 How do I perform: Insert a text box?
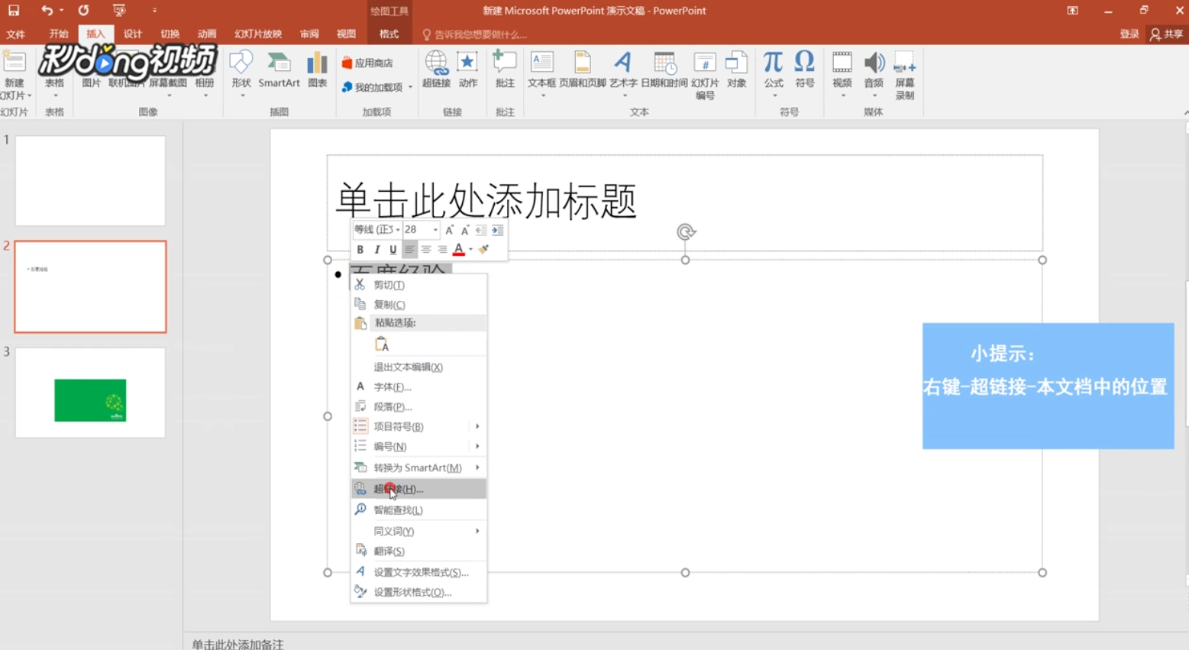point(541,73)
